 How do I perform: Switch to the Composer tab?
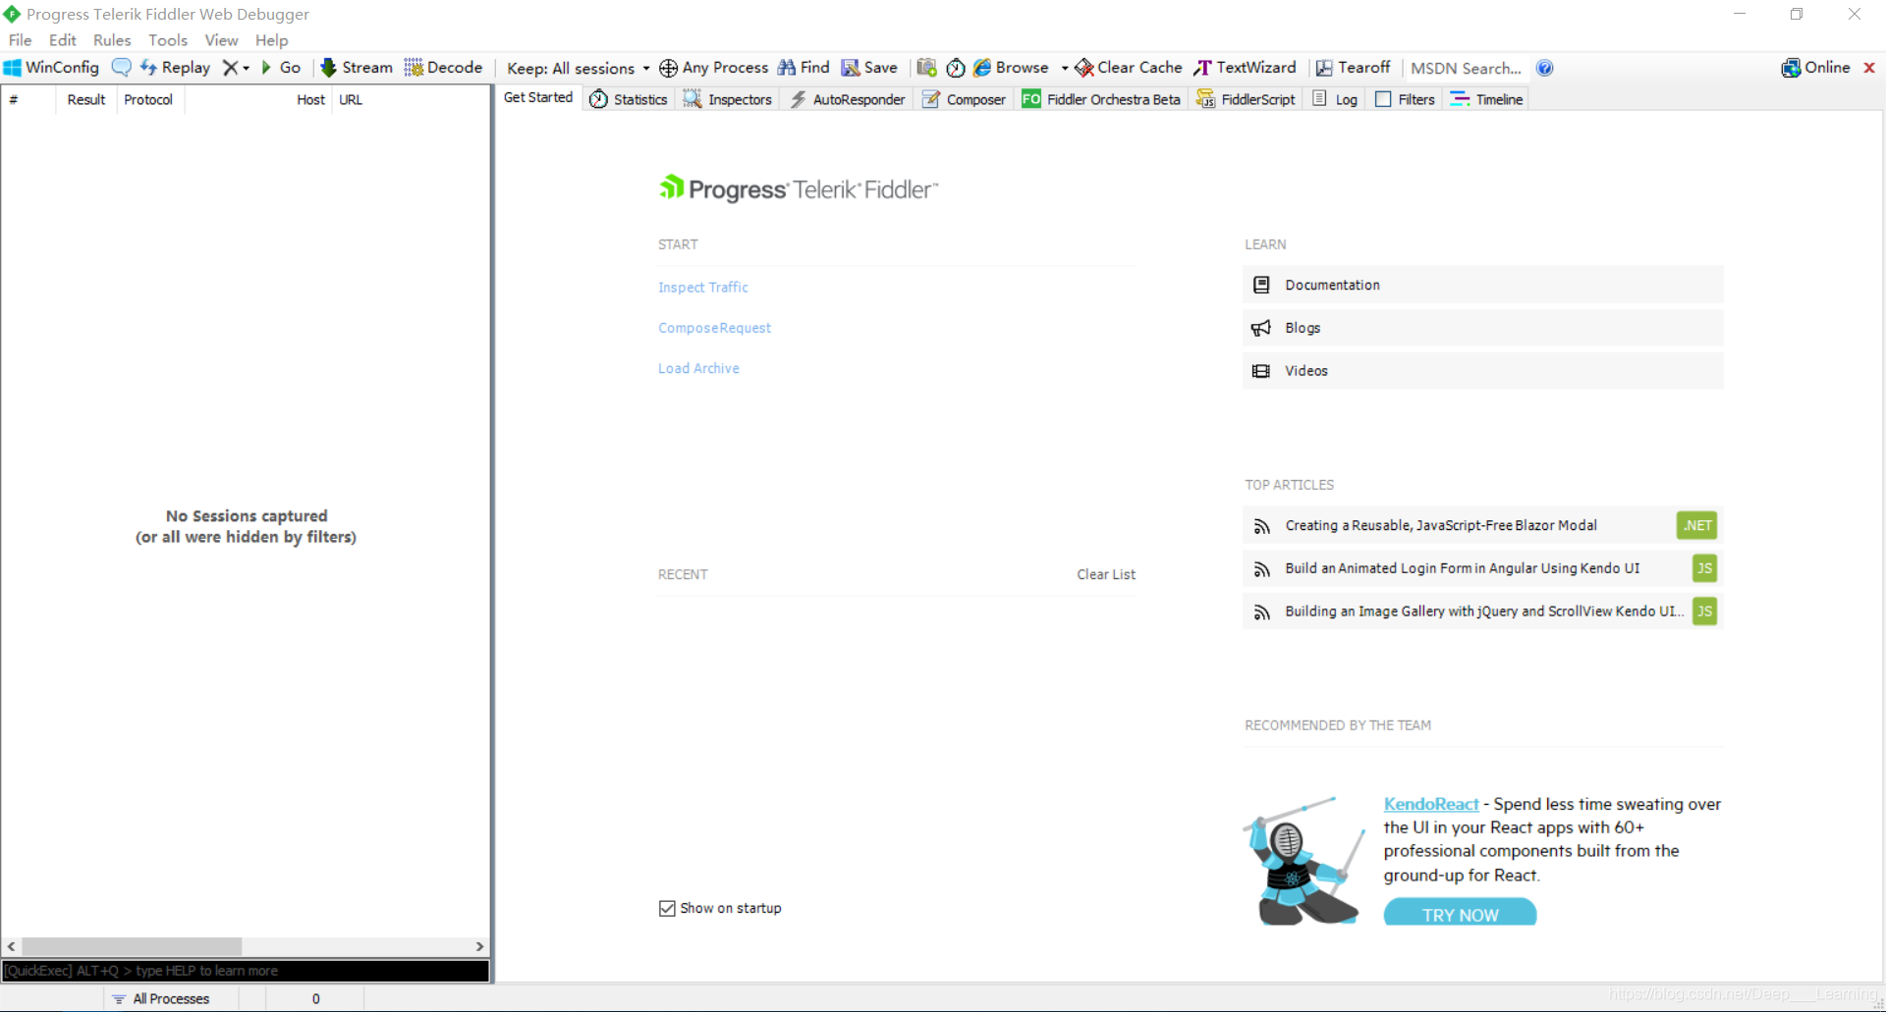pyautogui.click(x=964, y=99)
